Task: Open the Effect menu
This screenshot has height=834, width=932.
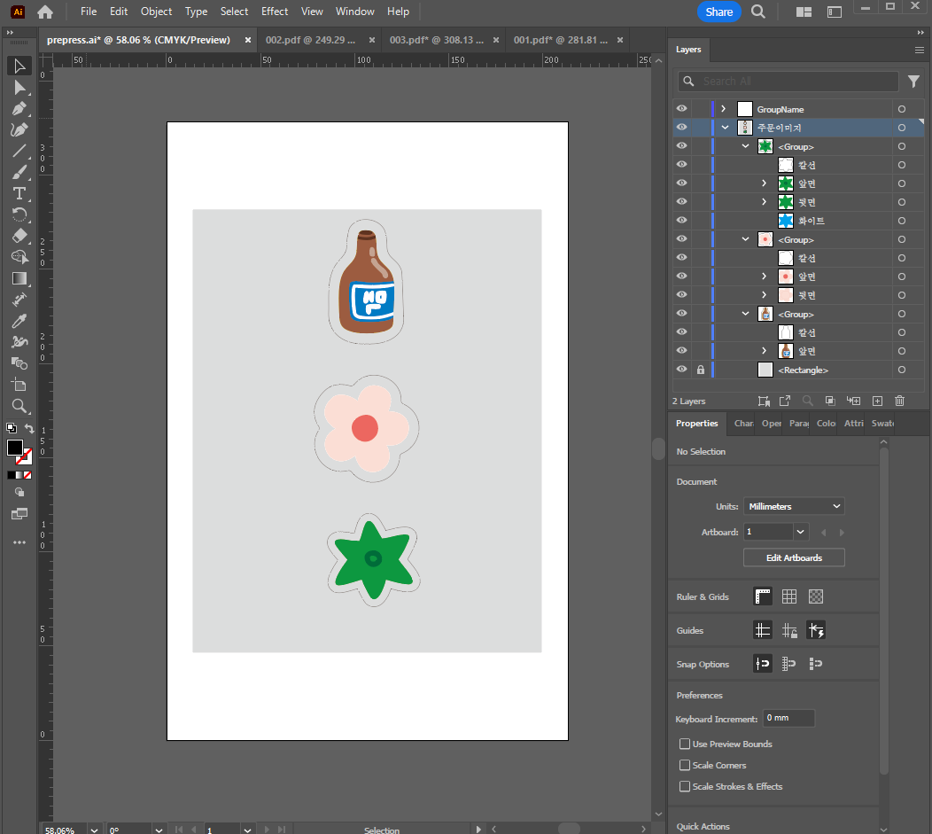Action: pos(274,12)
